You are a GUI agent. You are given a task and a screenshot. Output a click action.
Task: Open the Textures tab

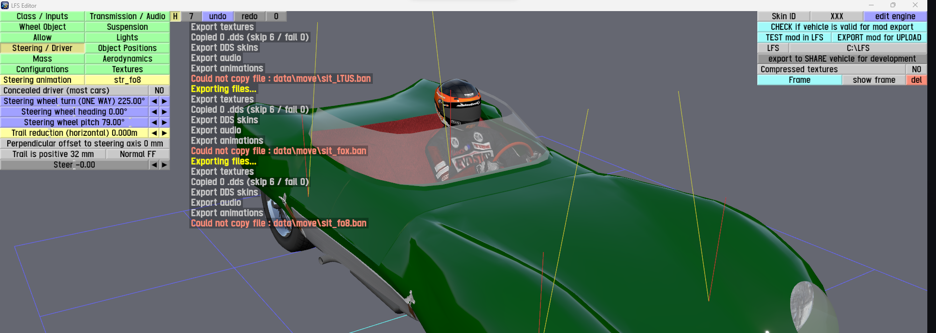[x=128, y=69]
